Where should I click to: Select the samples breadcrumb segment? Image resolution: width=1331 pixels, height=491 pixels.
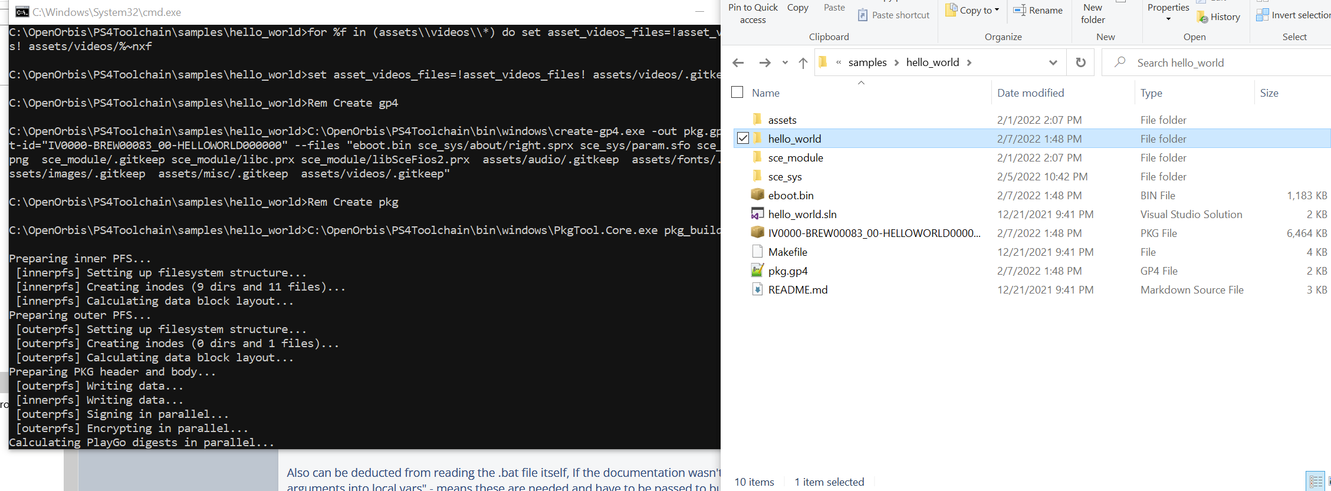[867, 62]
